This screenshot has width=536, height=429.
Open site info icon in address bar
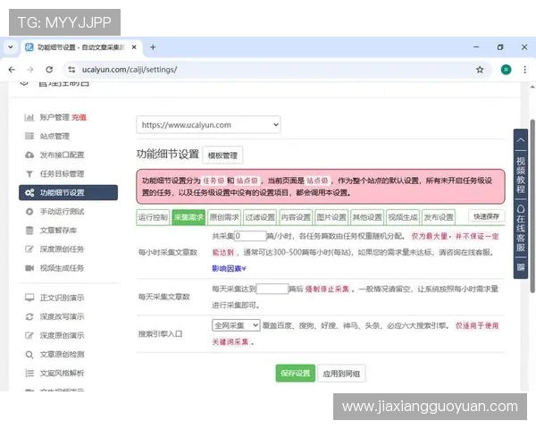(x=71, y=70)
